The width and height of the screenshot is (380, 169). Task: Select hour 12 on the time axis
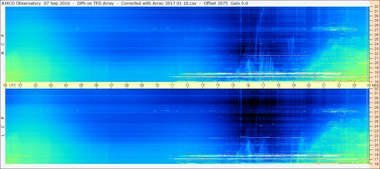coord(187,85)
